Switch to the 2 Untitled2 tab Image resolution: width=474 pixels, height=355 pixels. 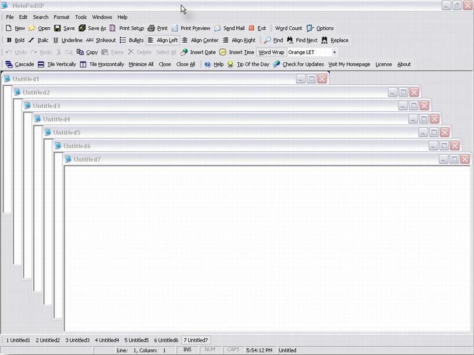(x=48, y=340)
